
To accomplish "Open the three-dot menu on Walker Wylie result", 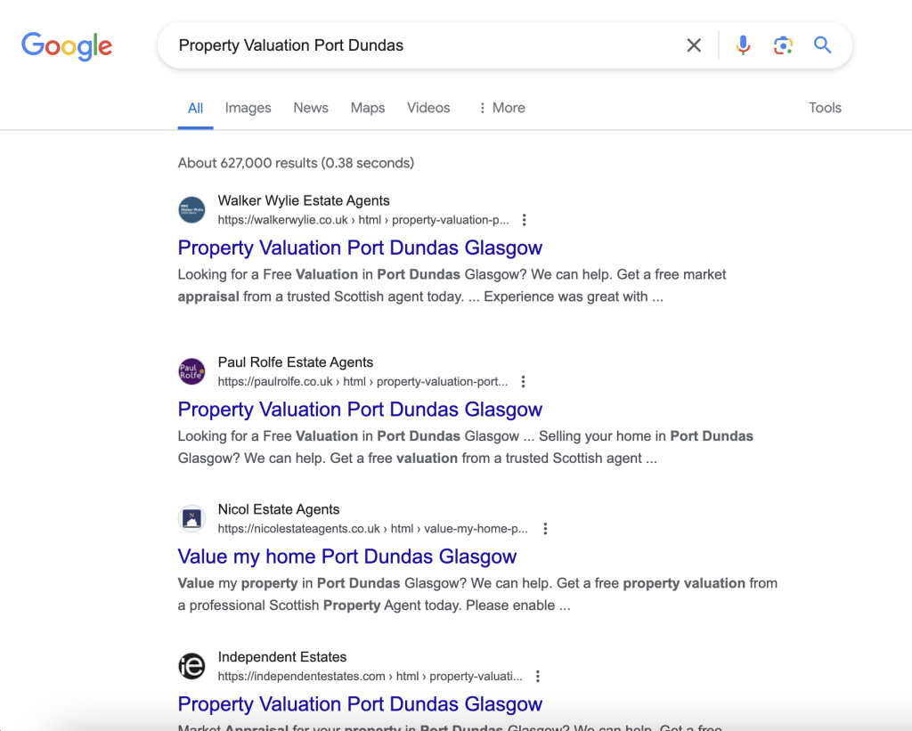I will [x=524, y=220].
